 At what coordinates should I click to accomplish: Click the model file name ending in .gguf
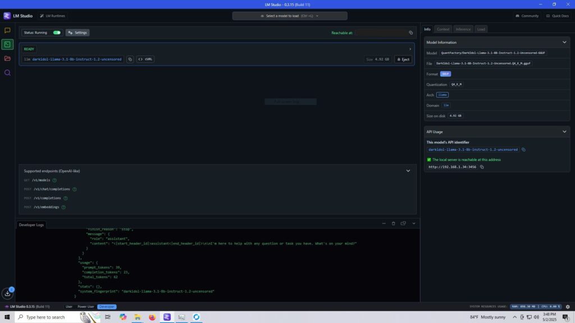[x=483, y=63]
